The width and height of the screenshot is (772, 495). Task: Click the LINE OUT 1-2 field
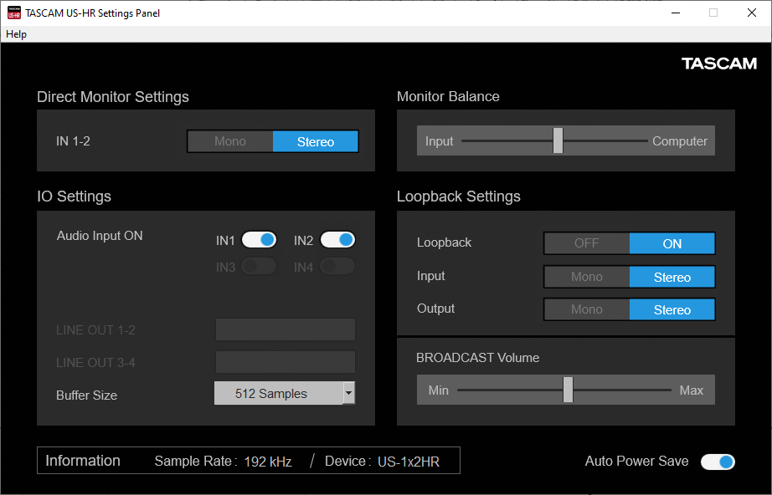(285, 329)
